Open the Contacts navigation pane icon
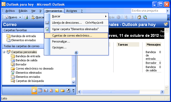 pos(46,90)
